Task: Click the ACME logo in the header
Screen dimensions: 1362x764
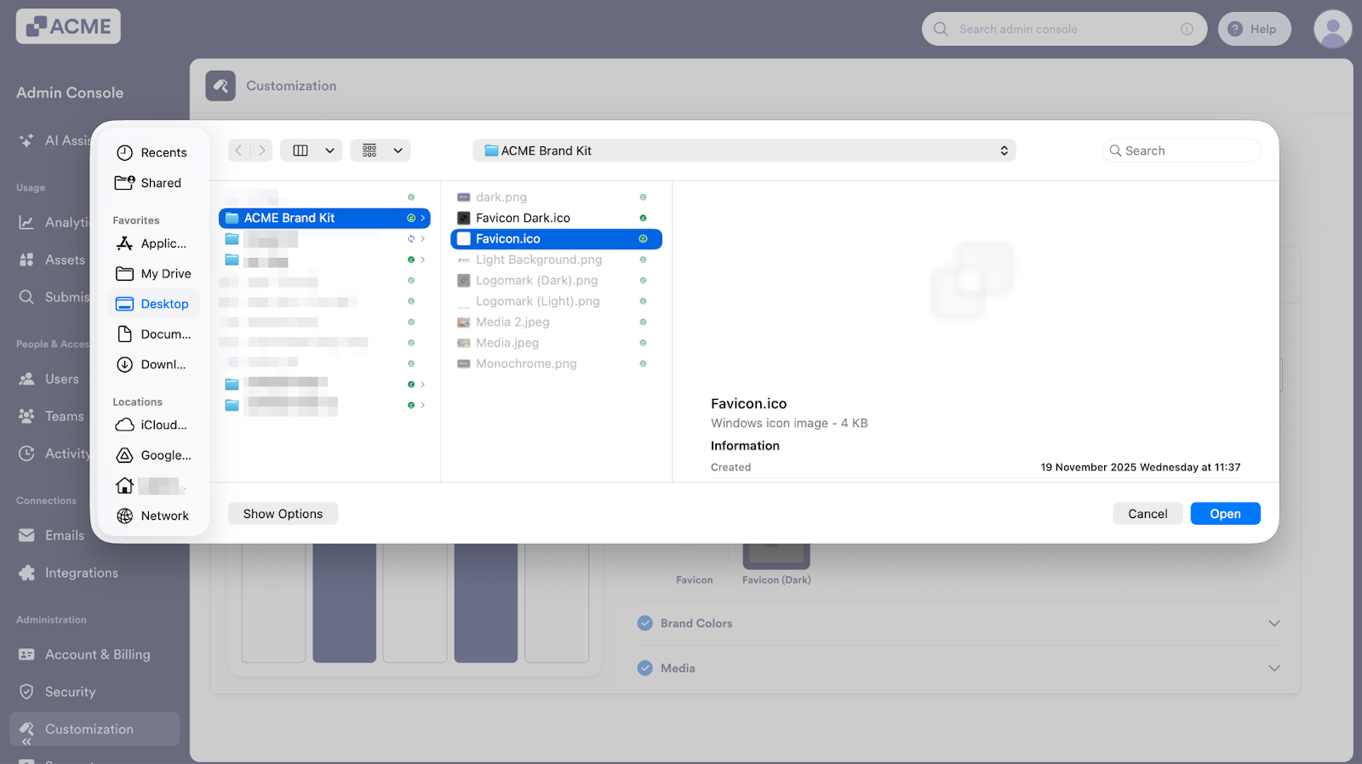Action: 68,26
